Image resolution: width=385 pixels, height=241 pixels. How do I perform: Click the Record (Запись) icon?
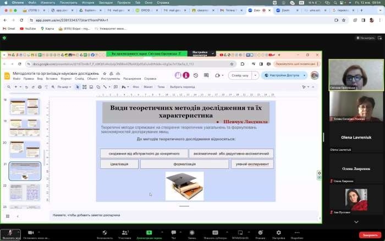(x=192, y=233)
